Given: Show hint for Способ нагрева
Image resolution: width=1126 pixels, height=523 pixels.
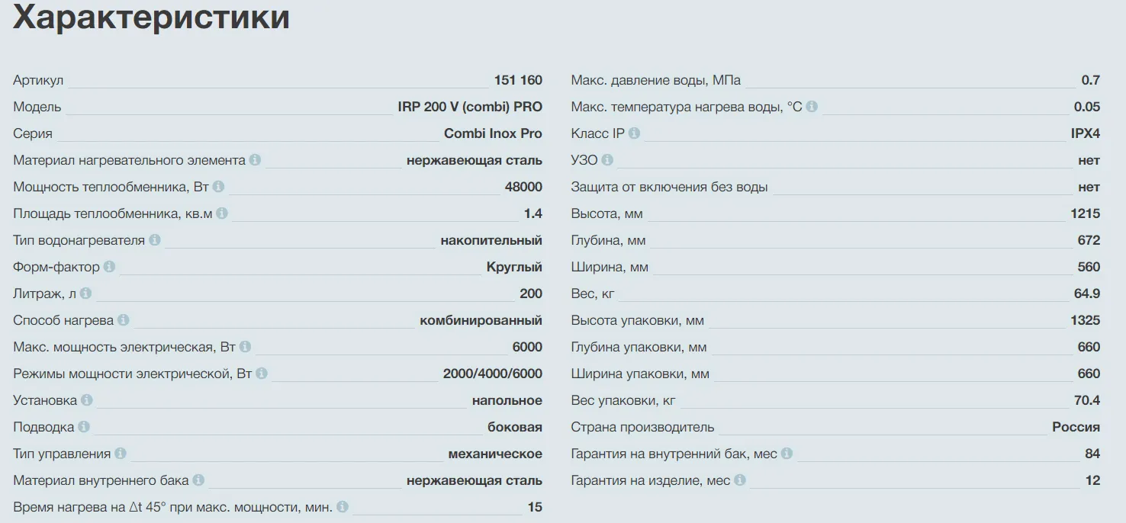Looking at the screenshot, I should tap(123, 320).
